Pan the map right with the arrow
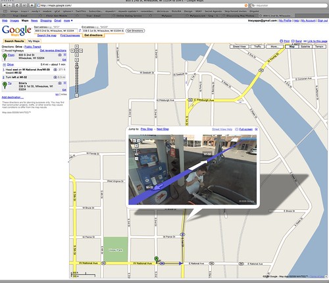 tap(81, 51)
